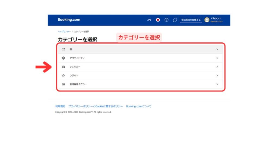Screen dimensions: 278x146
Task: Click the アクティビティ attractions icon
Action: [63, 58]
